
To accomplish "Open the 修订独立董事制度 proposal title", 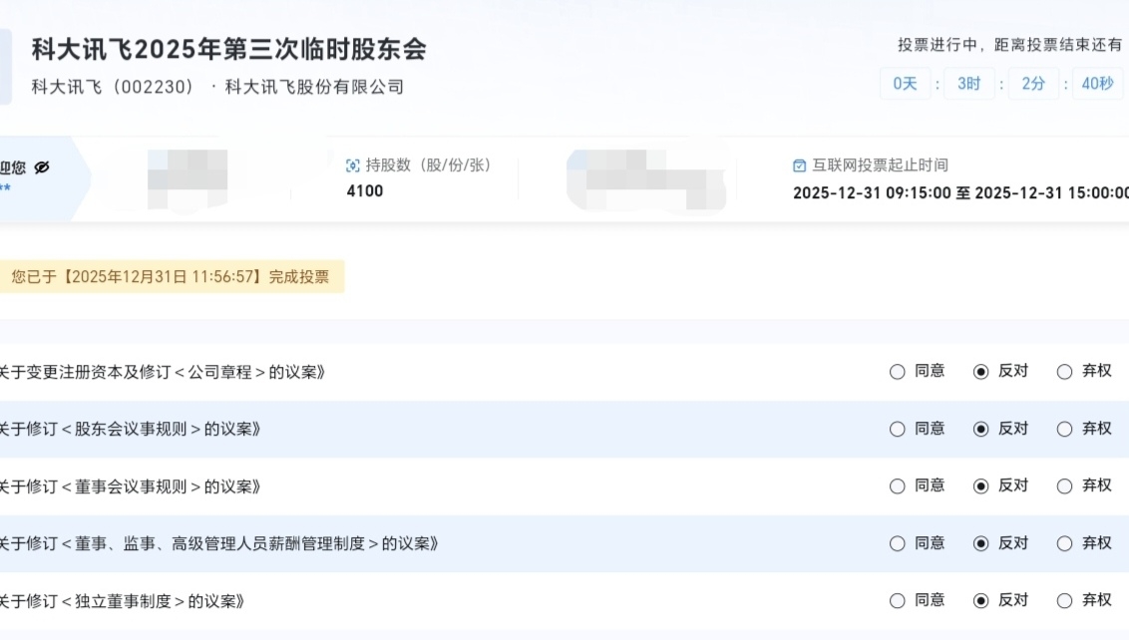I will (x=123, y=601).
